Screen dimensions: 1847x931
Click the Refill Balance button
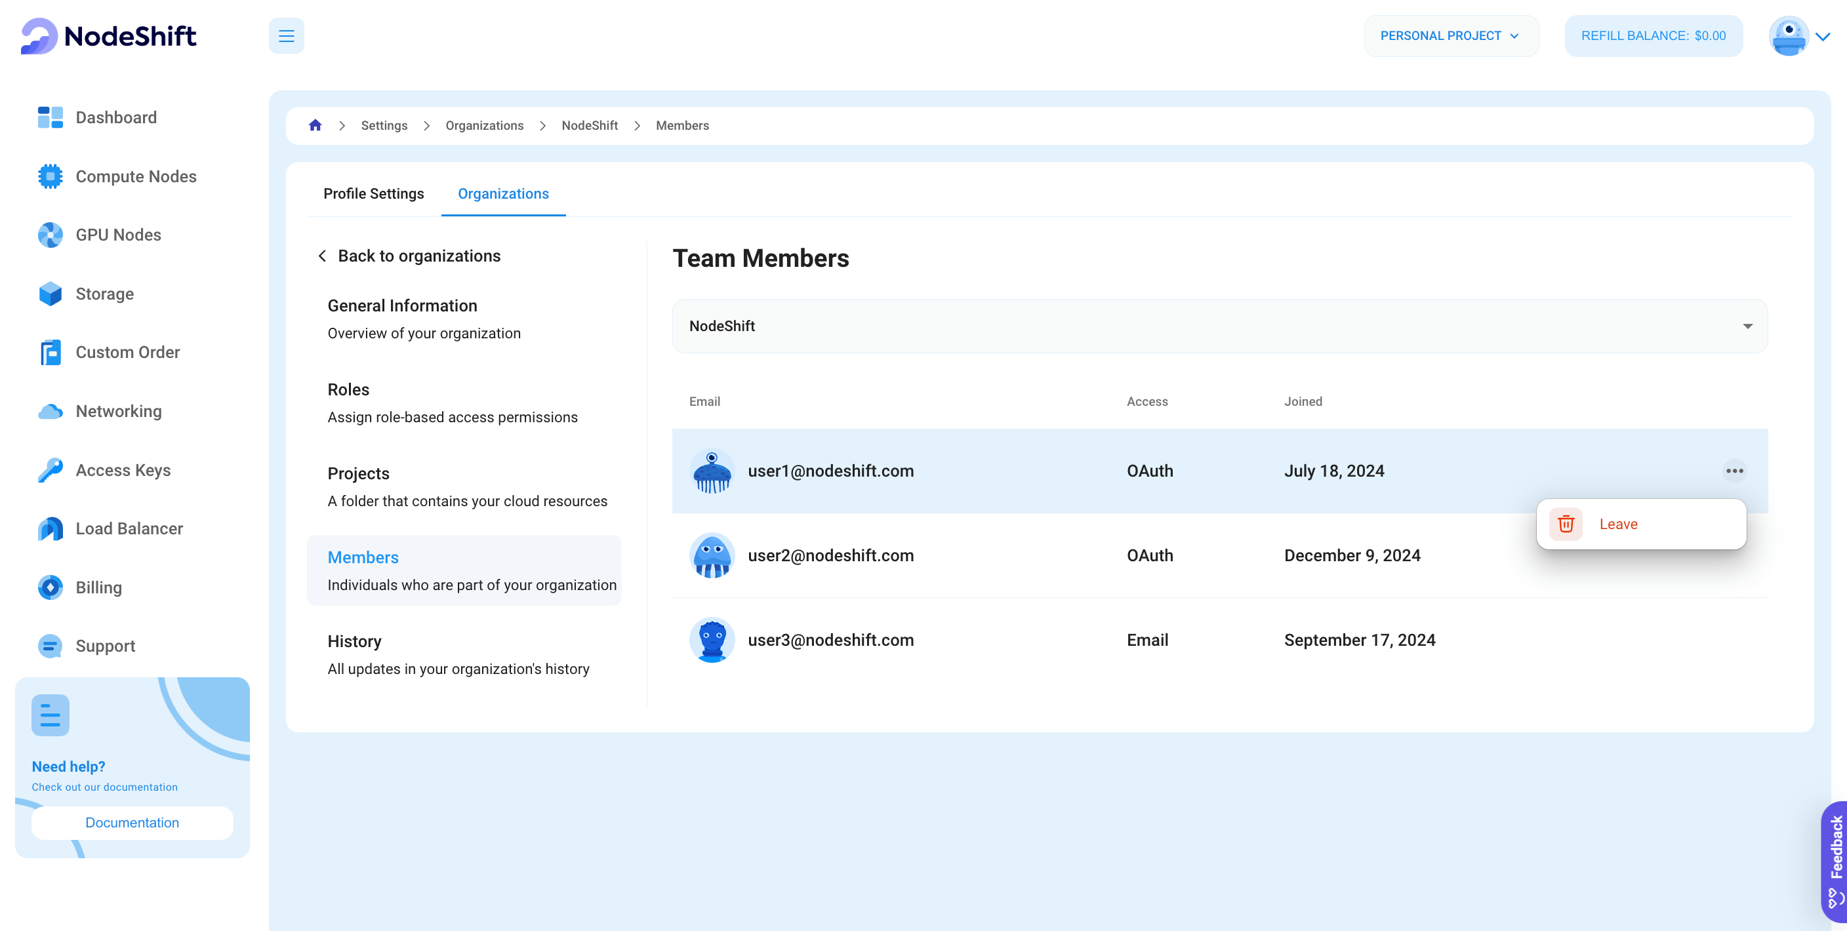[x=1654, y=36]
